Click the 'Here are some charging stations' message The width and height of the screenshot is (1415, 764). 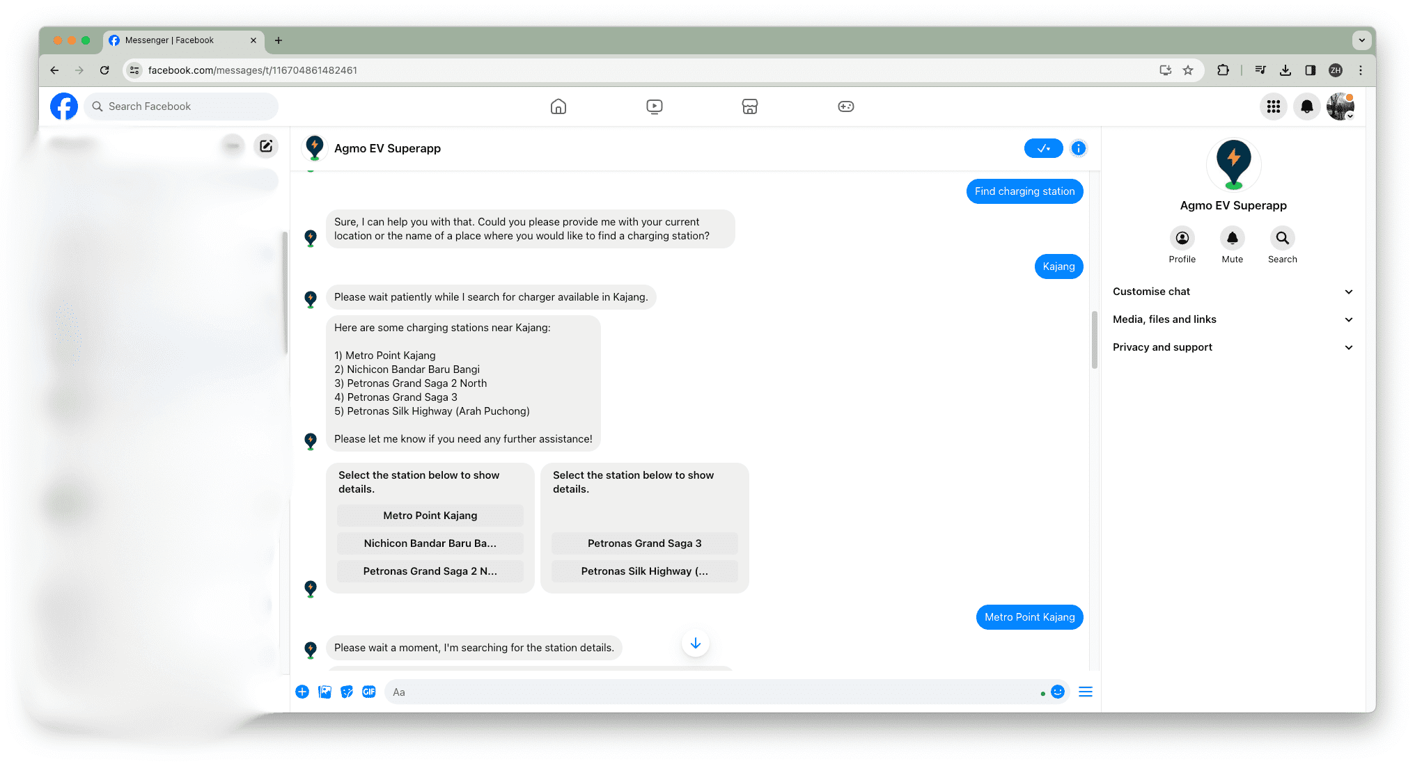coord(463,383)
